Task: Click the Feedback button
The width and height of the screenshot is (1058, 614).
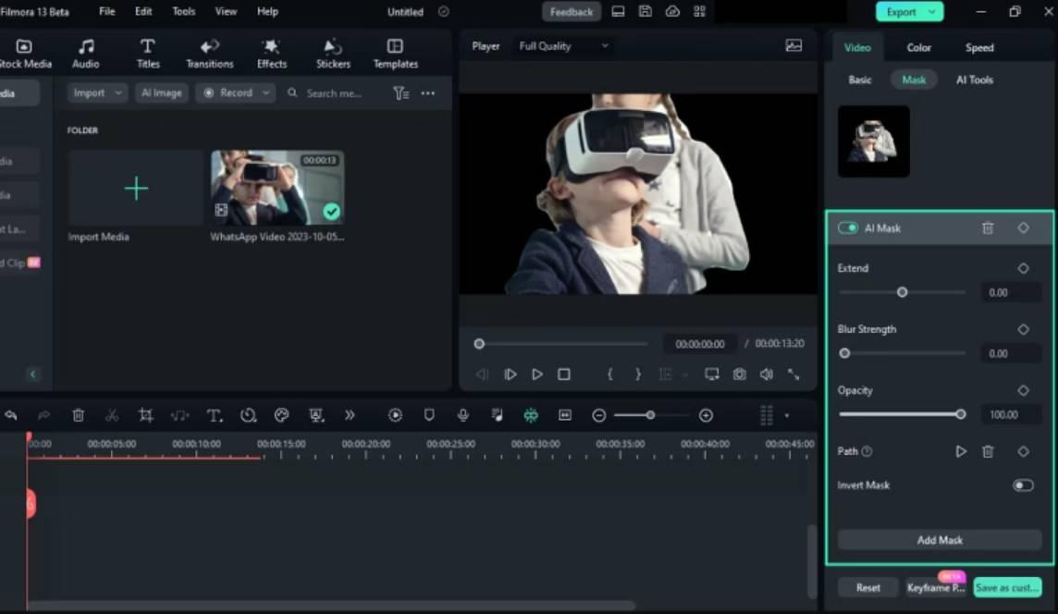Action: point(571,11)
